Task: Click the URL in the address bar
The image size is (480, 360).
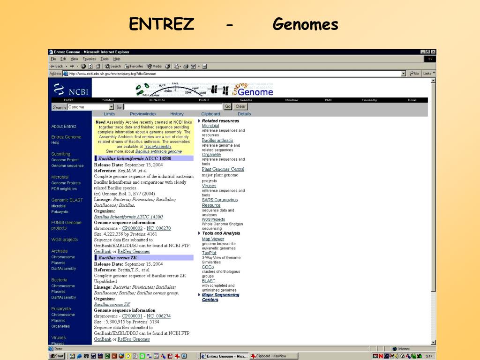Action: 112,74
